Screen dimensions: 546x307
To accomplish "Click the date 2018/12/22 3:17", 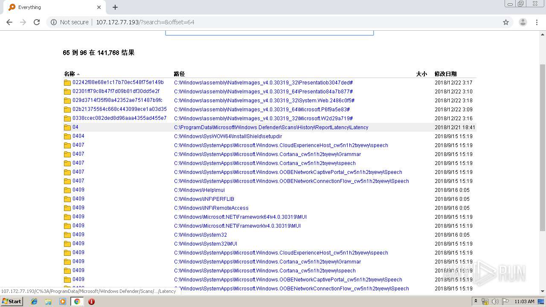I will pos(453,83).
